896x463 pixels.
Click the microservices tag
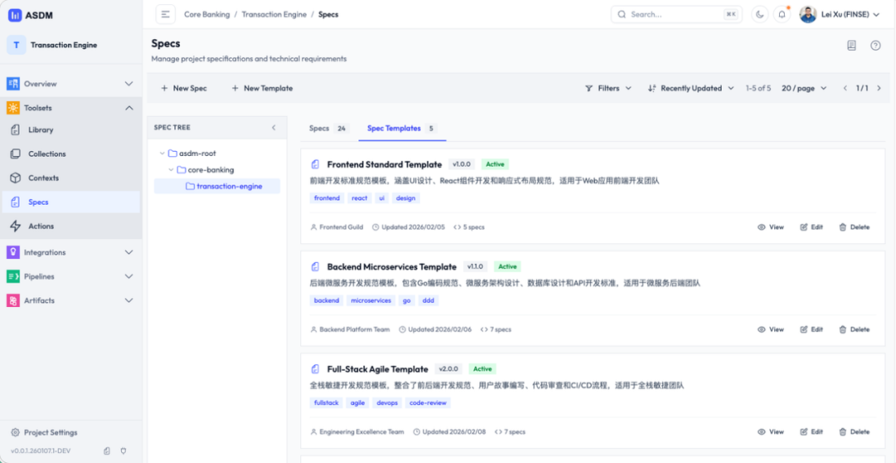[371, 300]
